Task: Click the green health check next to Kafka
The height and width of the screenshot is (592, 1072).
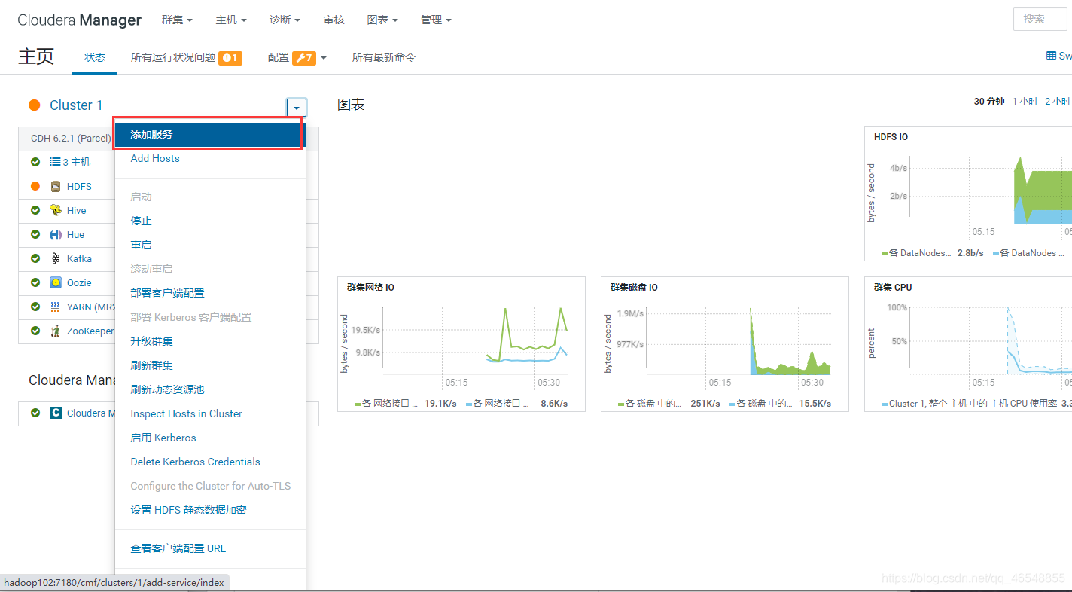Action: (x=35, y=258)
